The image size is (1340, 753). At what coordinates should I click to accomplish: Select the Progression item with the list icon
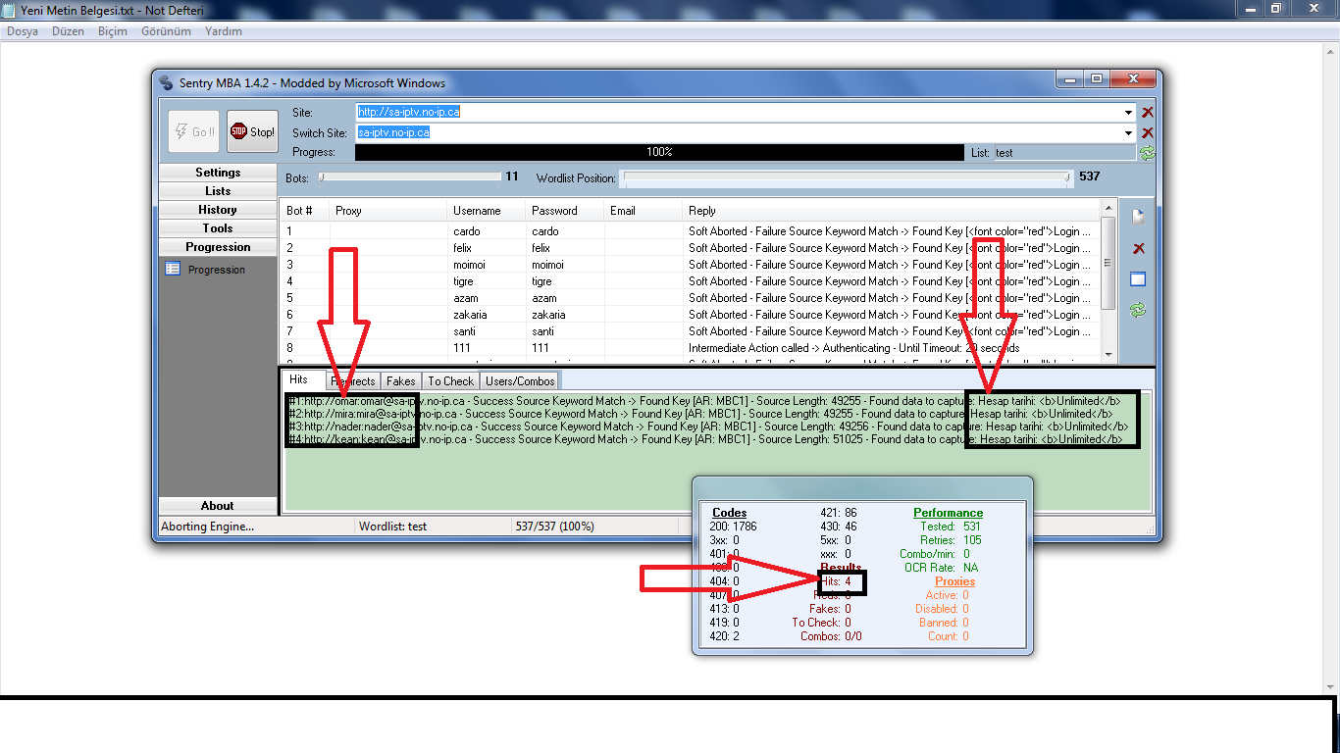coord(216,270)
